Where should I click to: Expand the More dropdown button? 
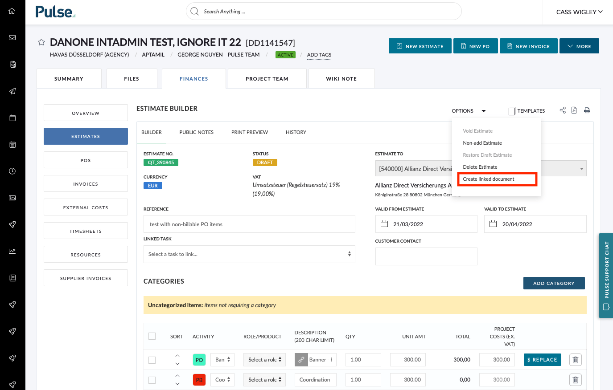579,46
